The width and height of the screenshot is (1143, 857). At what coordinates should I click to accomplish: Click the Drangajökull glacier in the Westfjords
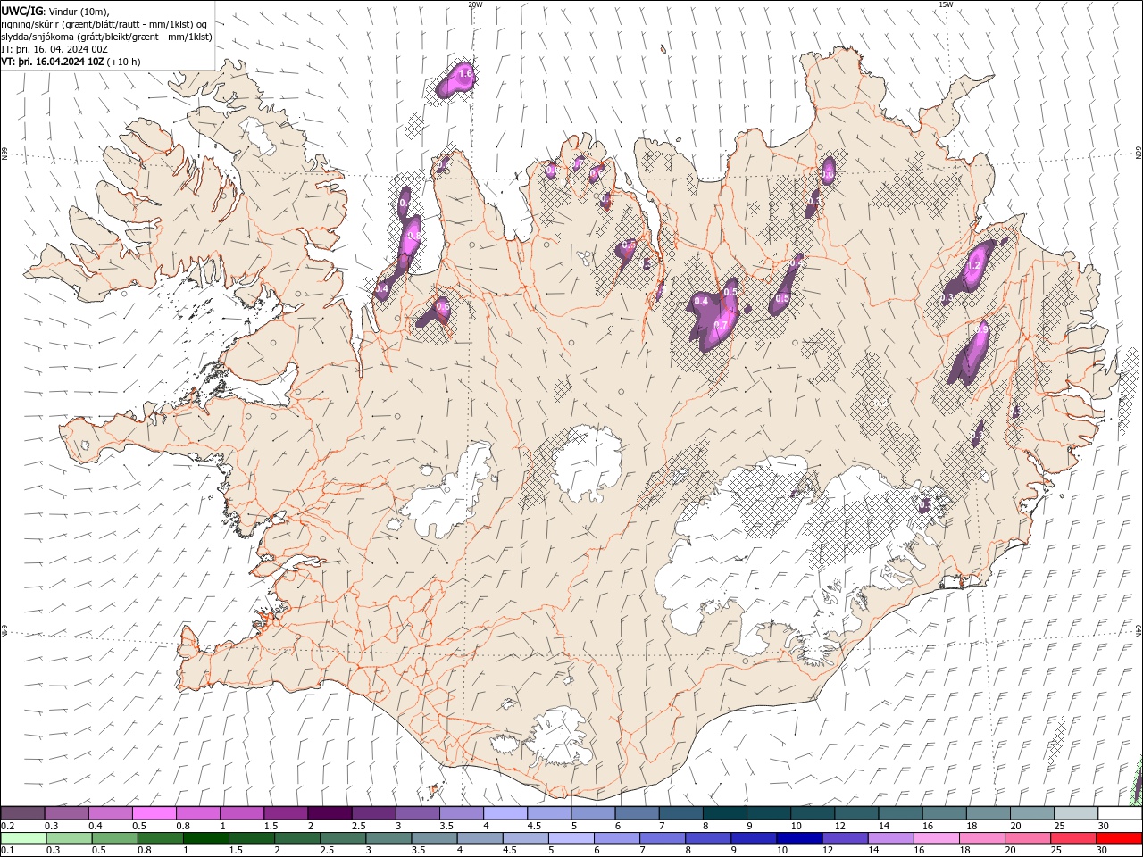258,134
